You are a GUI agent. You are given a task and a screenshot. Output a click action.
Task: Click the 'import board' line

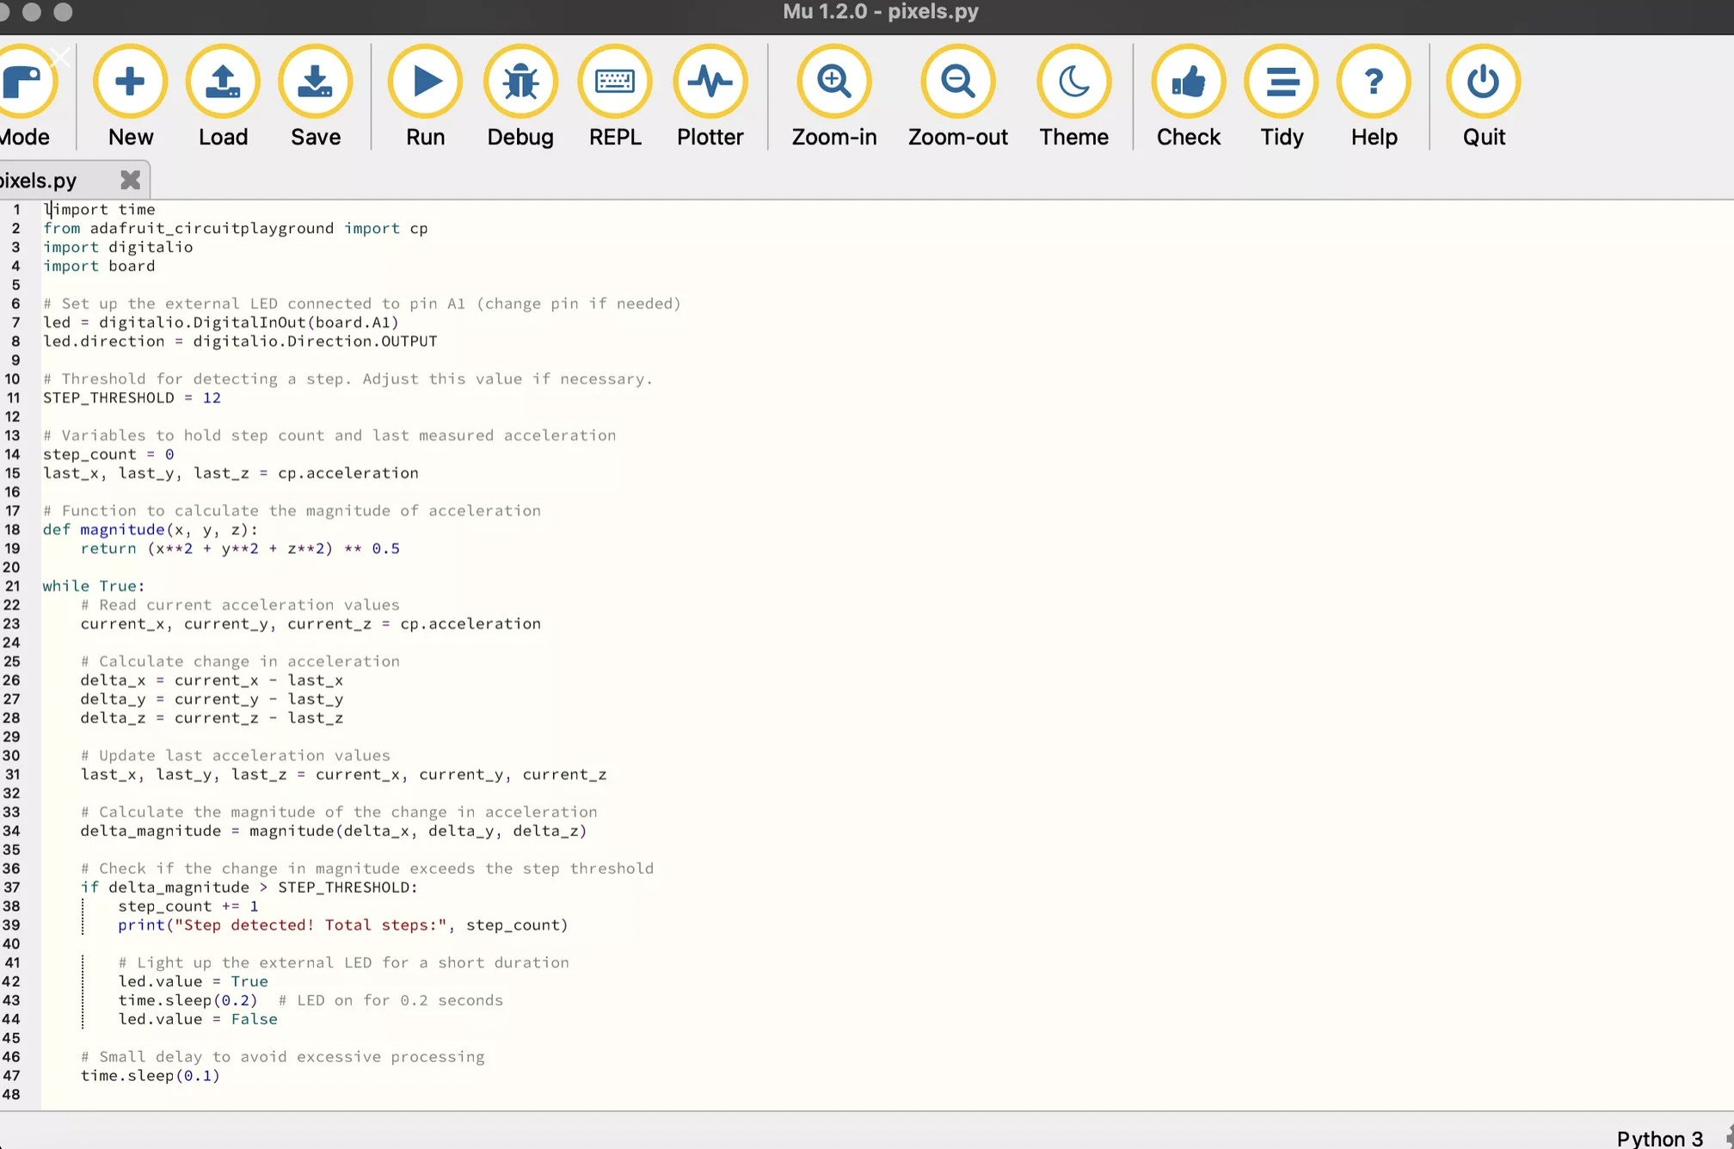coord(99,266)
